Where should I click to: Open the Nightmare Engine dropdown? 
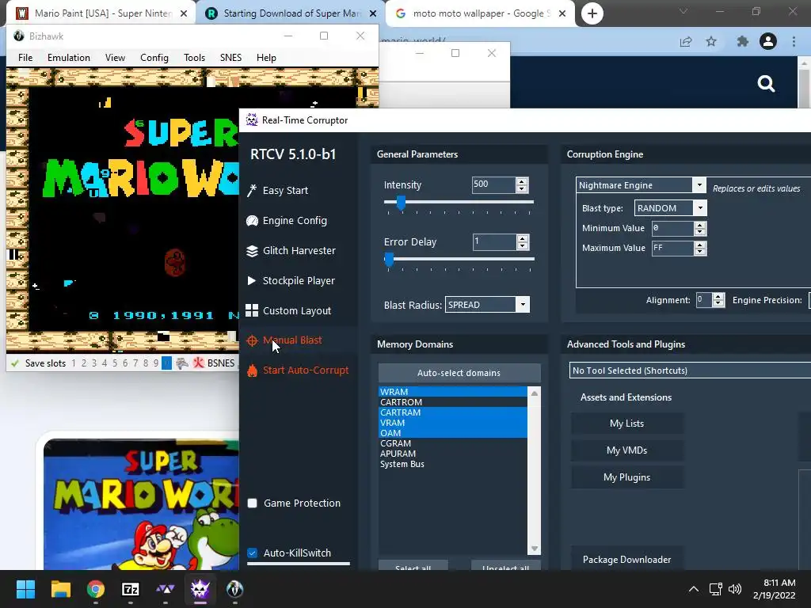(x=699, y=185)
